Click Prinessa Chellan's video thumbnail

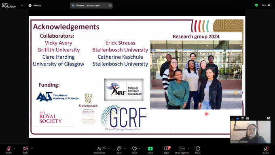pos(250,132)
